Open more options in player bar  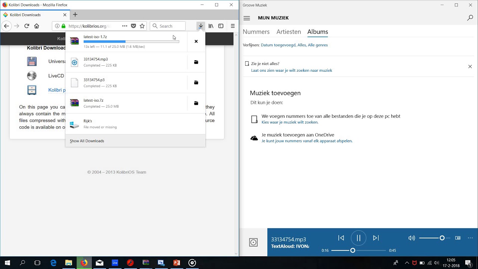pos(470,238)
